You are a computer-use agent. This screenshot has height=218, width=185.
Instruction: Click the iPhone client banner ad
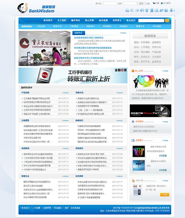pos(150,111)
